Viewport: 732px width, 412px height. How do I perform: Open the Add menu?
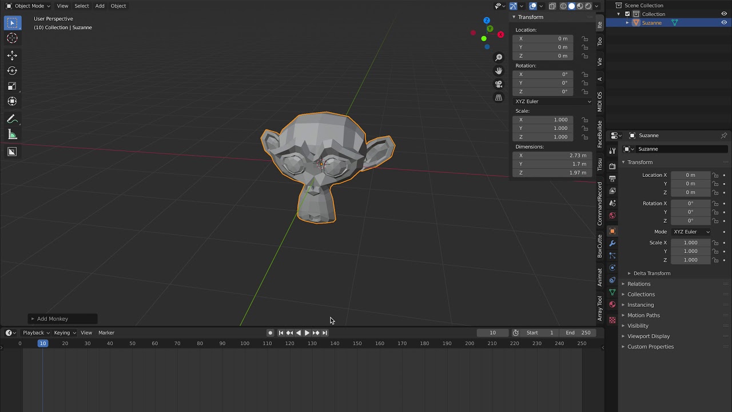100,6
